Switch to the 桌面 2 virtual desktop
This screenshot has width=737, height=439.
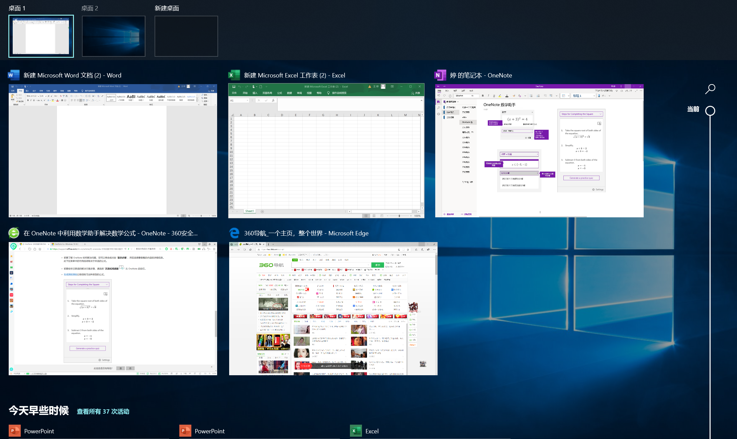point(114,36)
